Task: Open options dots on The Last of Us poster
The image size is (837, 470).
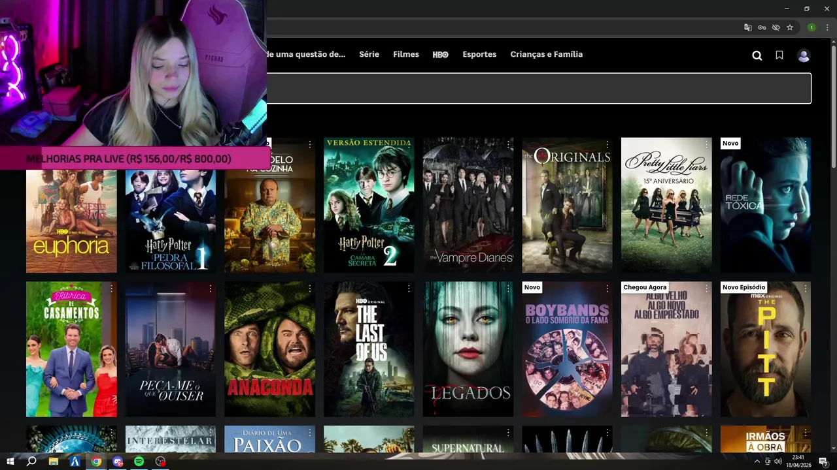Action: [409, 289]
